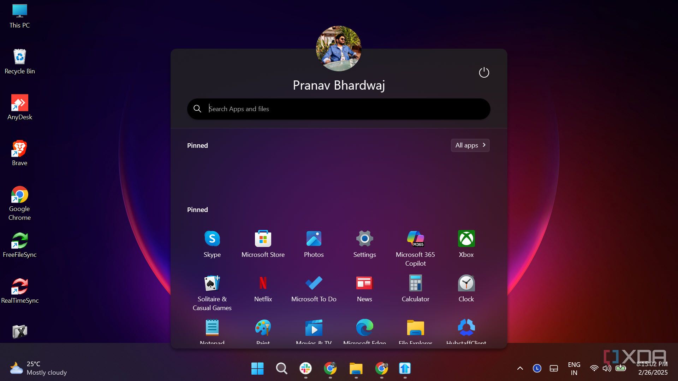Click the Search Apps and files box
This screenshot has height=381, width=678.
point(338,109)
